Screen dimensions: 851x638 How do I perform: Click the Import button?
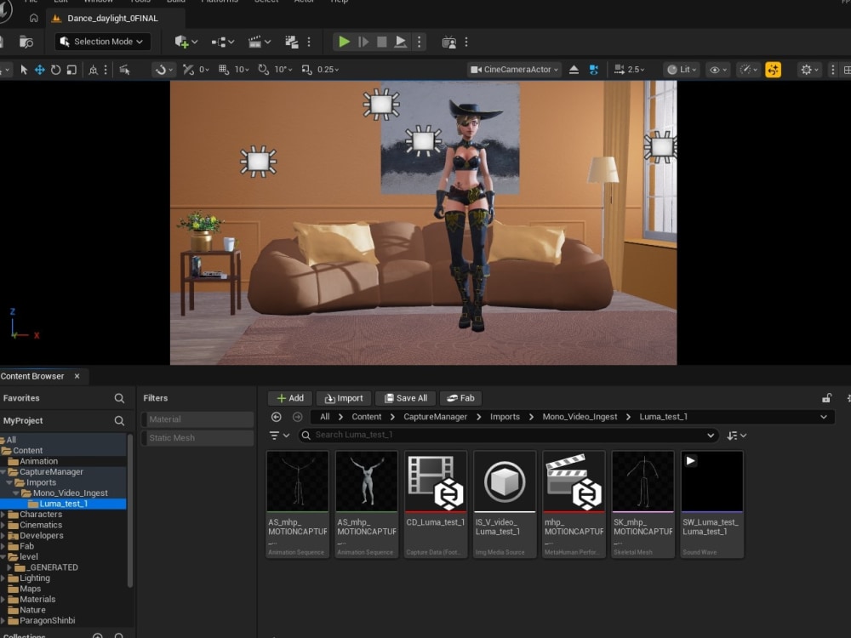(x=344, y=398)
